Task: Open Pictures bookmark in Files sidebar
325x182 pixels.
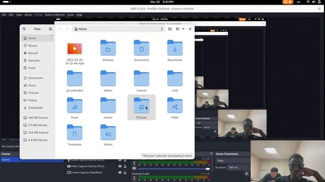Action: point(37,93)
